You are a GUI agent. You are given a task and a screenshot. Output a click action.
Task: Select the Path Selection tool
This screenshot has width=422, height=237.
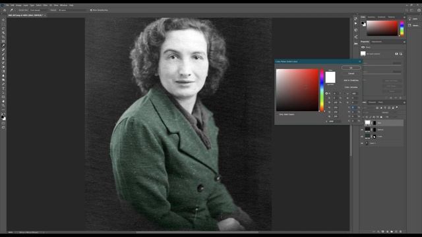[3, 93]
